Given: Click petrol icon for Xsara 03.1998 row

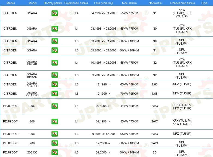Looking at the screenshot, I should tap(54, 29).
